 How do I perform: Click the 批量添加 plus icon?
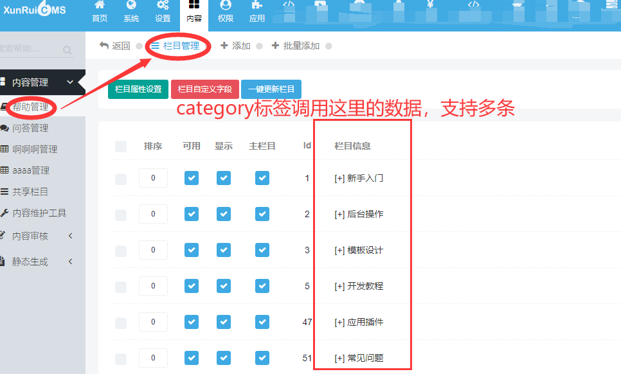click(x=275, y=46)
